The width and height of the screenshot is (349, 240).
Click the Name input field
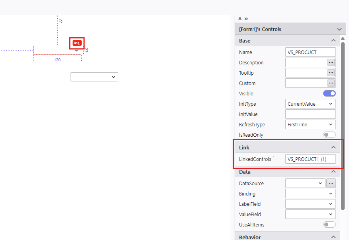pos(310,52)
